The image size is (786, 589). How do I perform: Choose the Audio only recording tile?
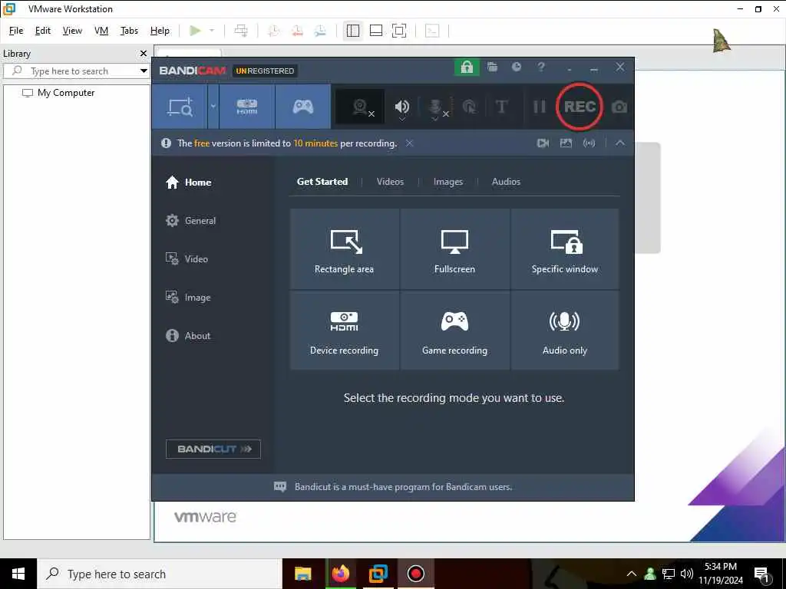[x=564, y=331]
